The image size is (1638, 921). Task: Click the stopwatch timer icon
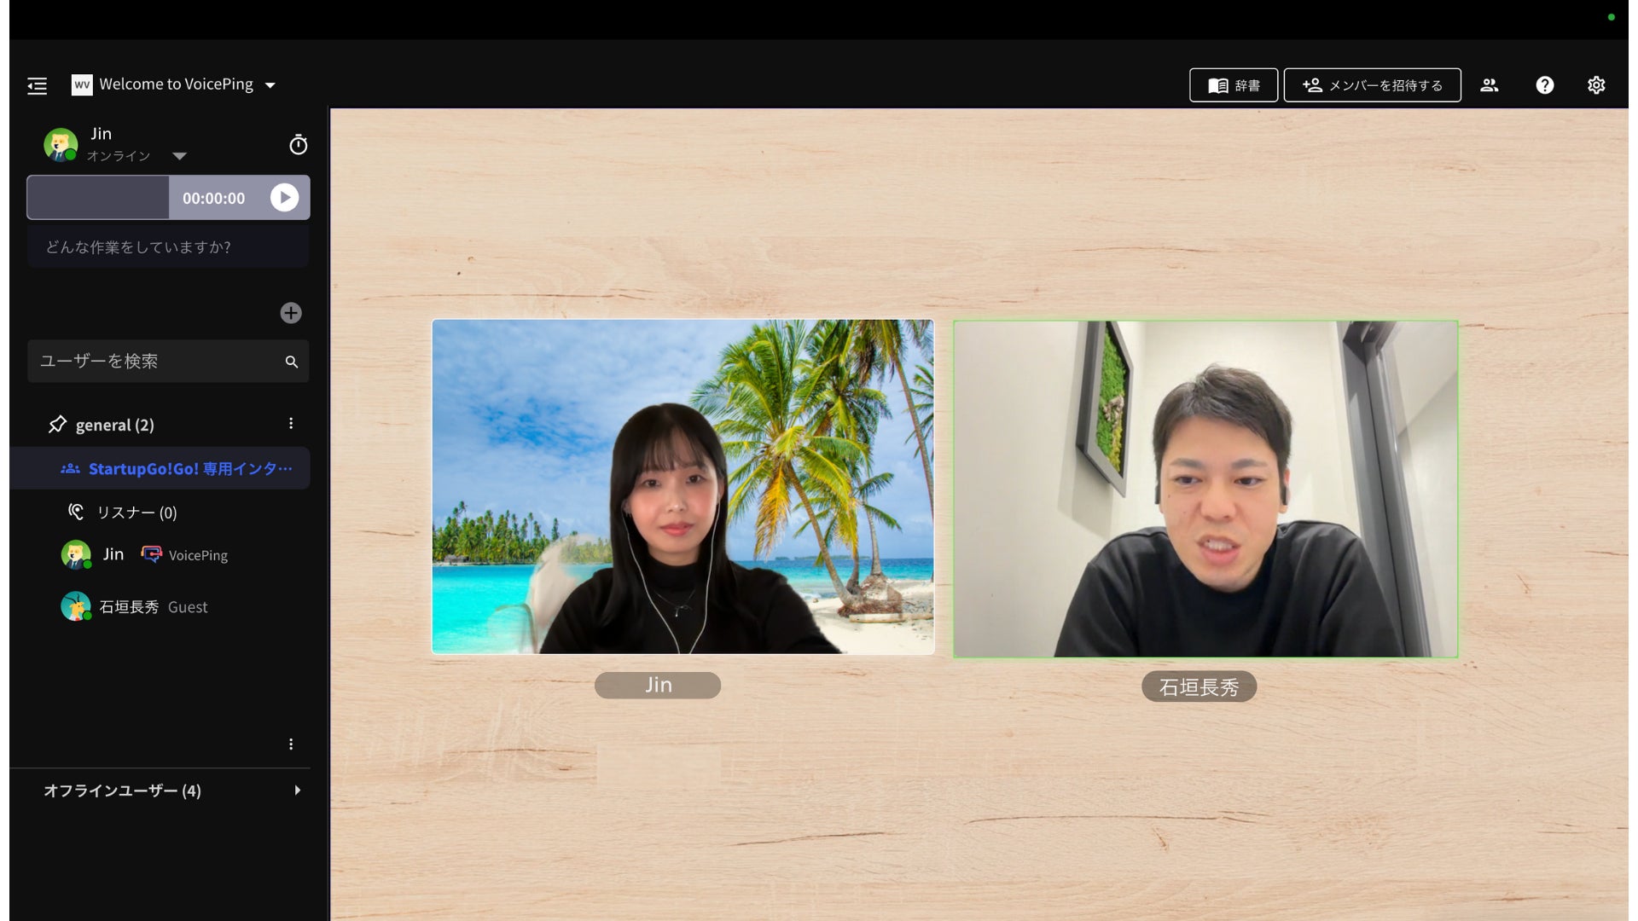tap(298, 145)
